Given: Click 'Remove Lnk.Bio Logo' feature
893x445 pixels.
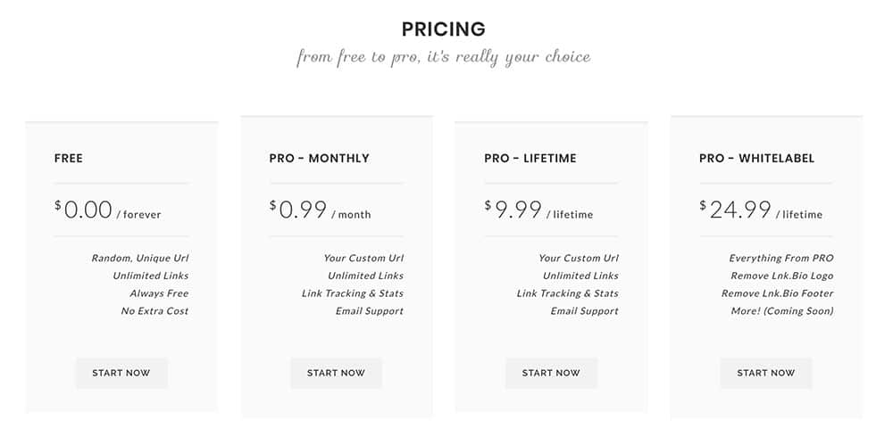Looking at the screenshot, I should (x=782, y=276).
